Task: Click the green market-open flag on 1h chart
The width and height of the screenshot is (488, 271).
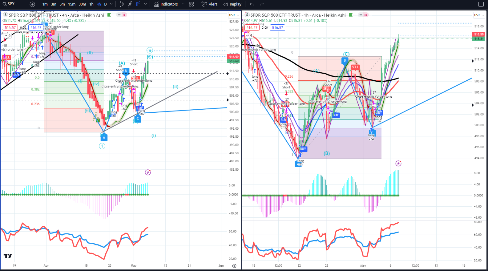Action: tap(351, 15)
